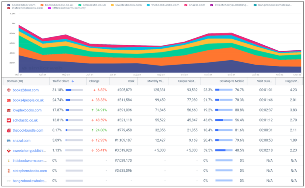Sort by the Rank column header
This screenshot has height=188, width=305.
pyautogui.click(x=131, y=81)
